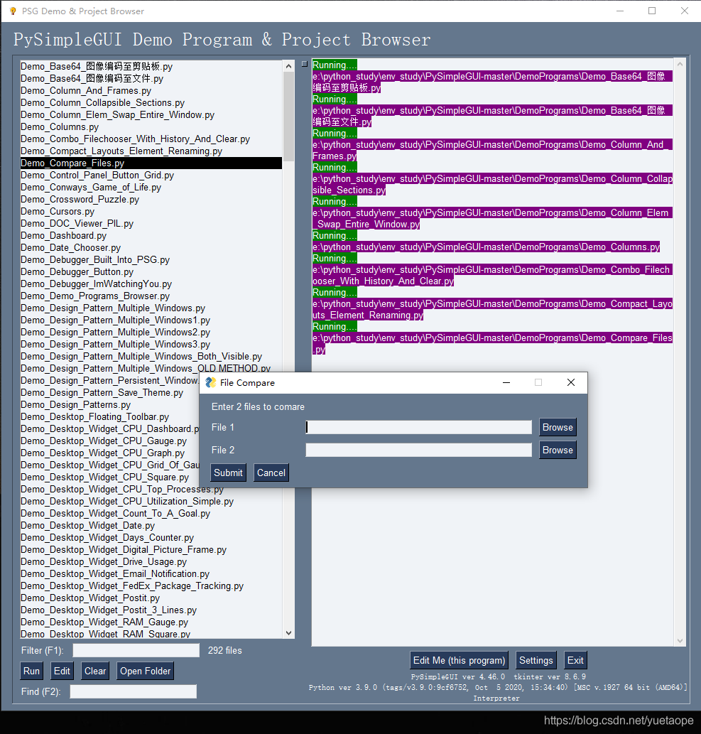This screenshot has height=734, width=701.
Task: Click the PSG Demo window lightbulb icon
Action: tap(13, 11)
